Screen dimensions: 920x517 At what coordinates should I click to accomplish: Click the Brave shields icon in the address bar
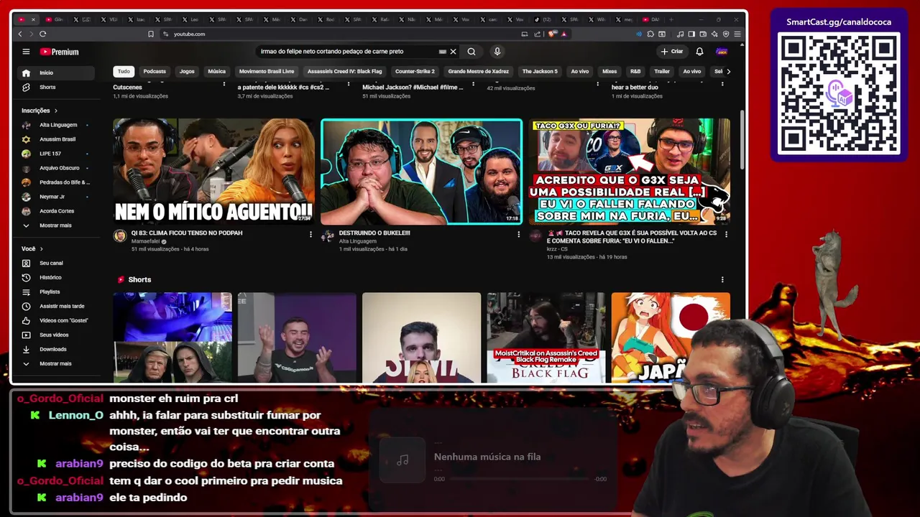click(x=553, y=34)
